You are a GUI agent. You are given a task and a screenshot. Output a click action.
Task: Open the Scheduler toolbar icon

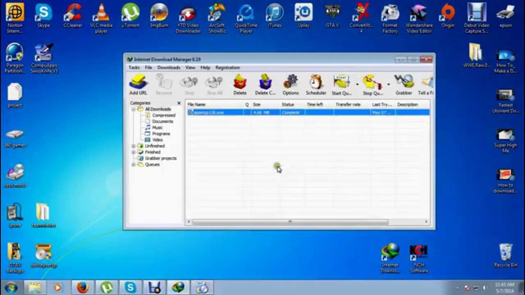click(x=316, y=85)
